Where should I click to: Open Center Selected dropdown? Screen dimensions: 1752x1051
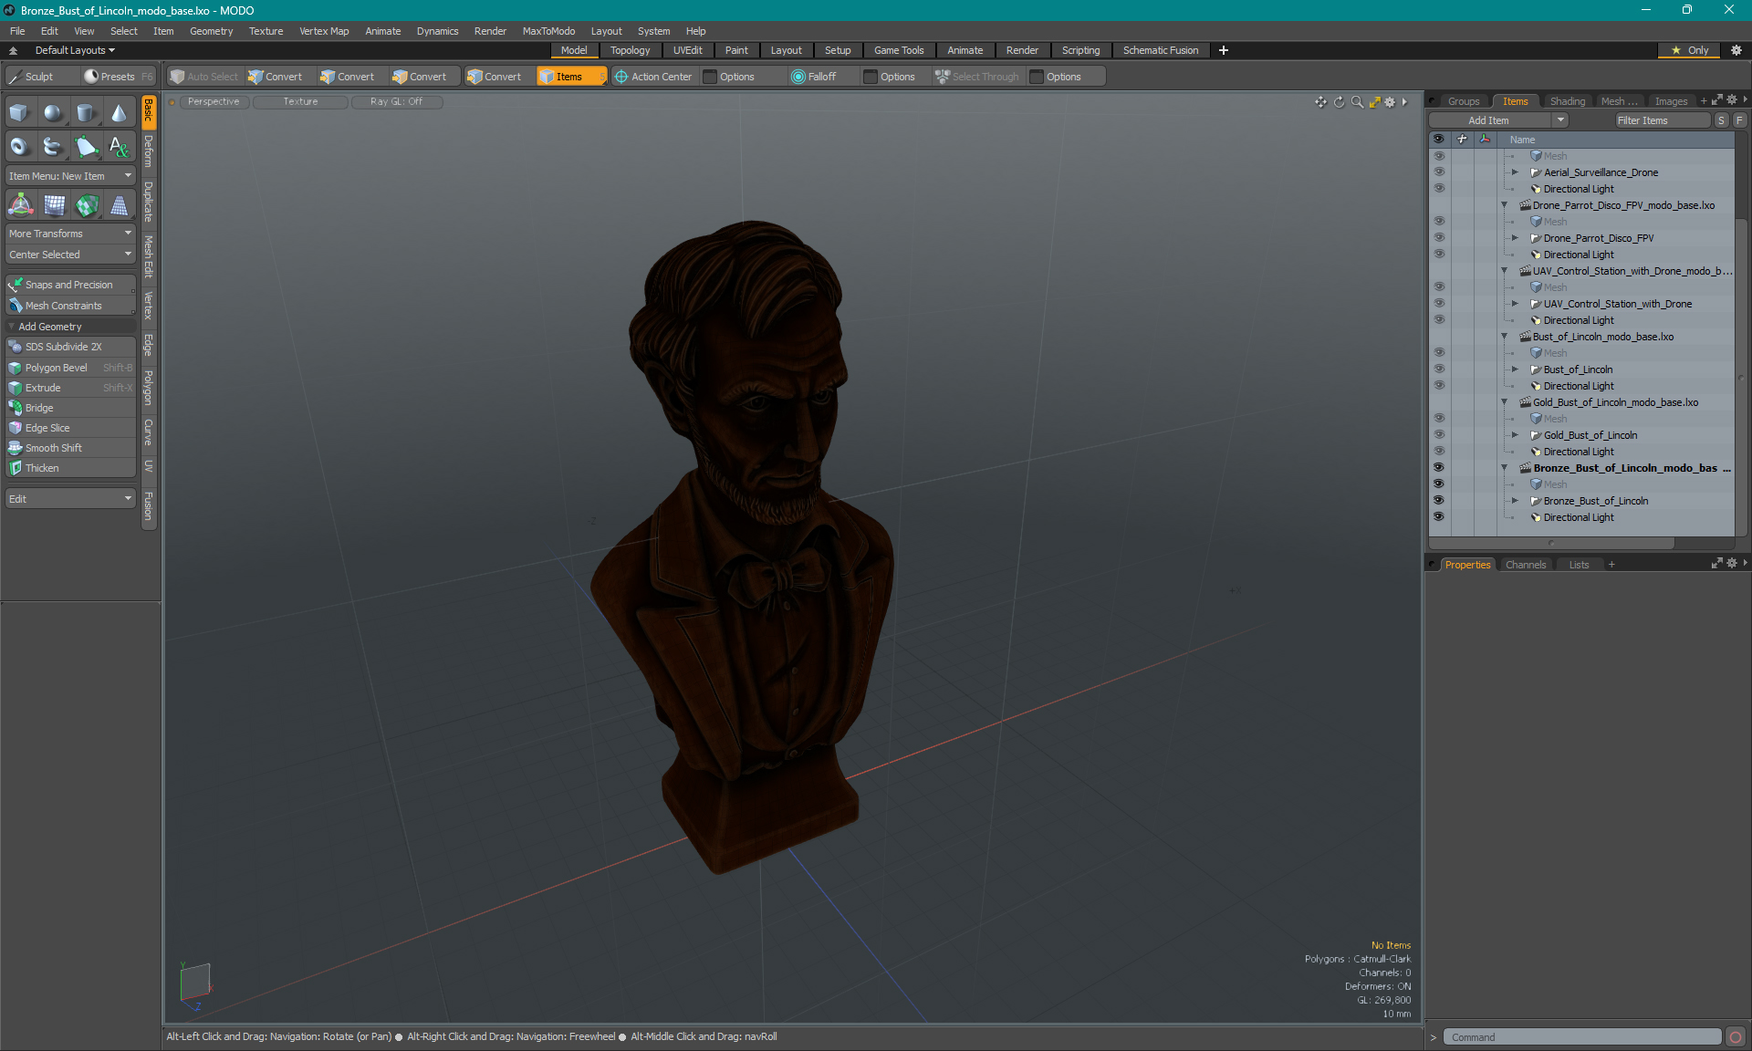[x=70, y=255]
